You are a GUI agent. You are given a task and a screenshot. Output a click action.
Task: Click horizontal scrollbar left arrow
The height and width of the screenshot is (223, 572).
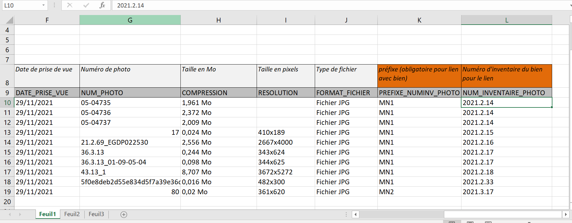click(x=356, y=214)
